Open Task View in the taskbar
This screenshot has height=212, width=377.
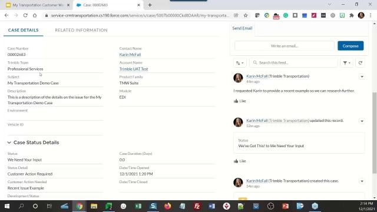[49, 206]
